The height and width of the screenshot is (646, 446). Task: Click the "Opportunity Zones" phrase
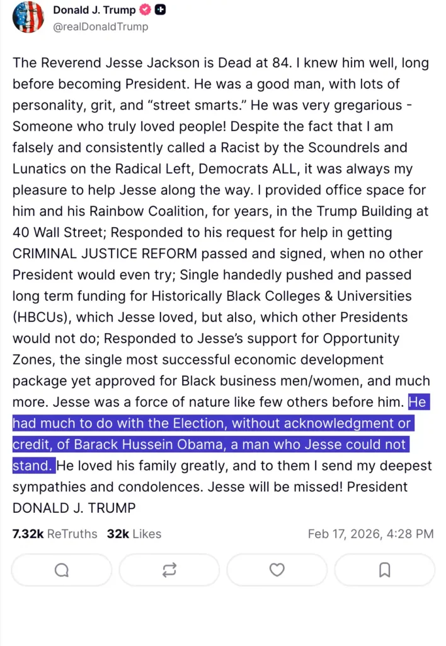(x=361, y=339)
